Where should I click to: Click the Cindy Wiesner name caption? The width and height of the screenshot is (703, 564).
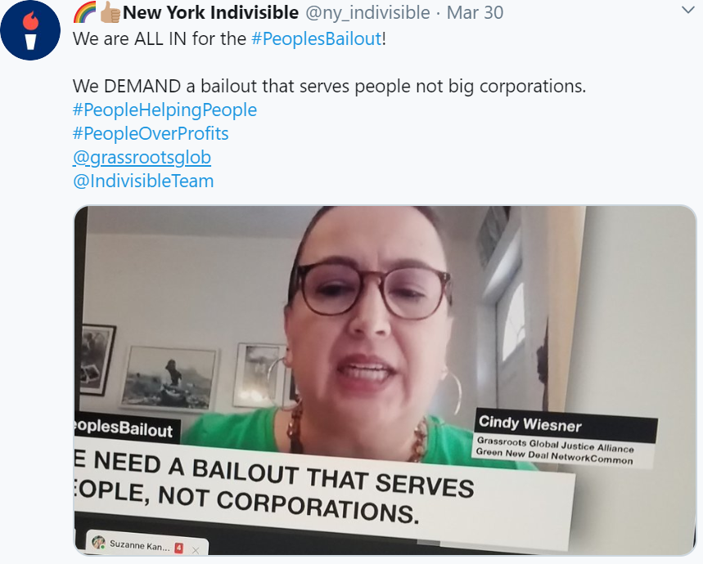point(530,423)
